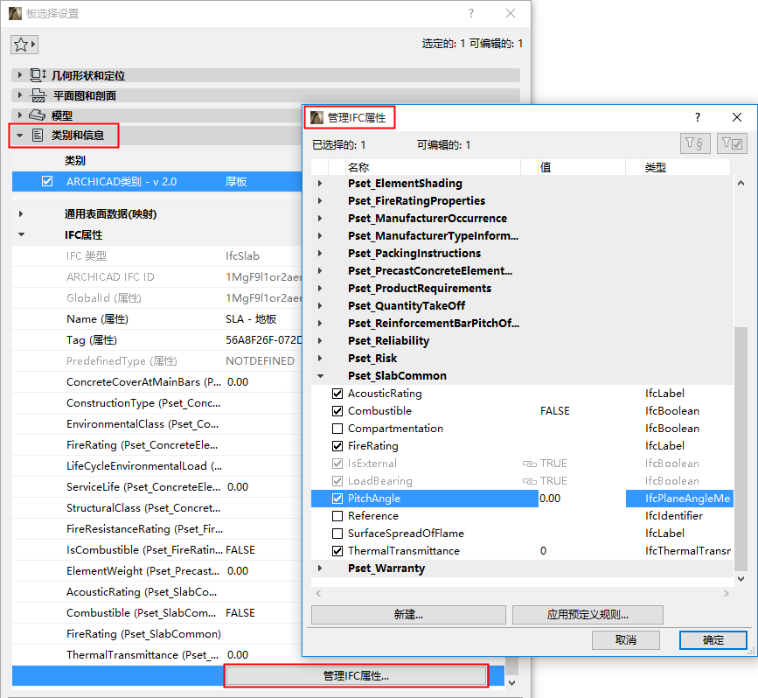Check the Reference property checkbox
758x698 pixels.
[337, 515]
